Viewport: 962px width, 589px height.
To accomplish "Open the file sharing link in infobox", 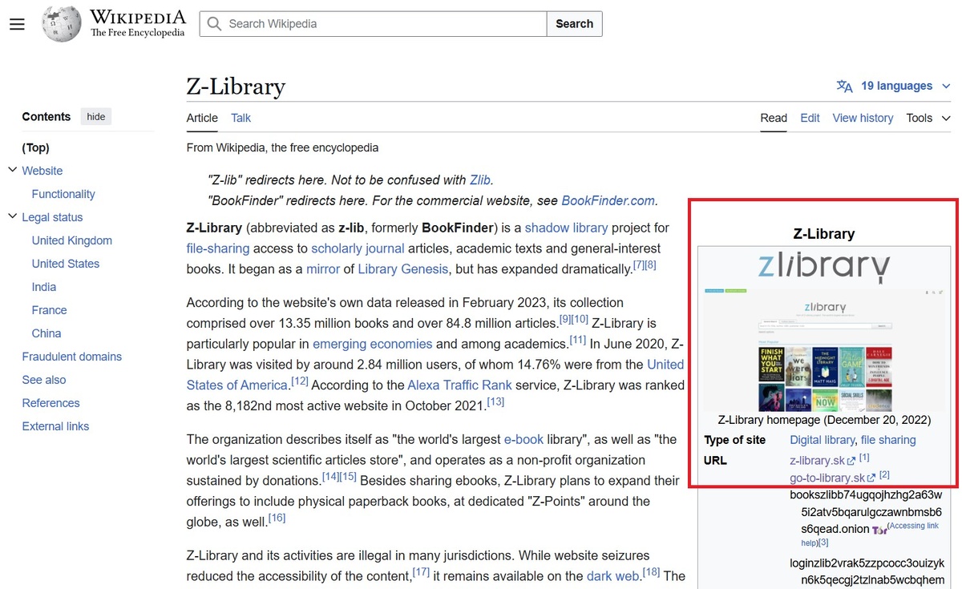I will pyautogui.click(x=888, y=440).
